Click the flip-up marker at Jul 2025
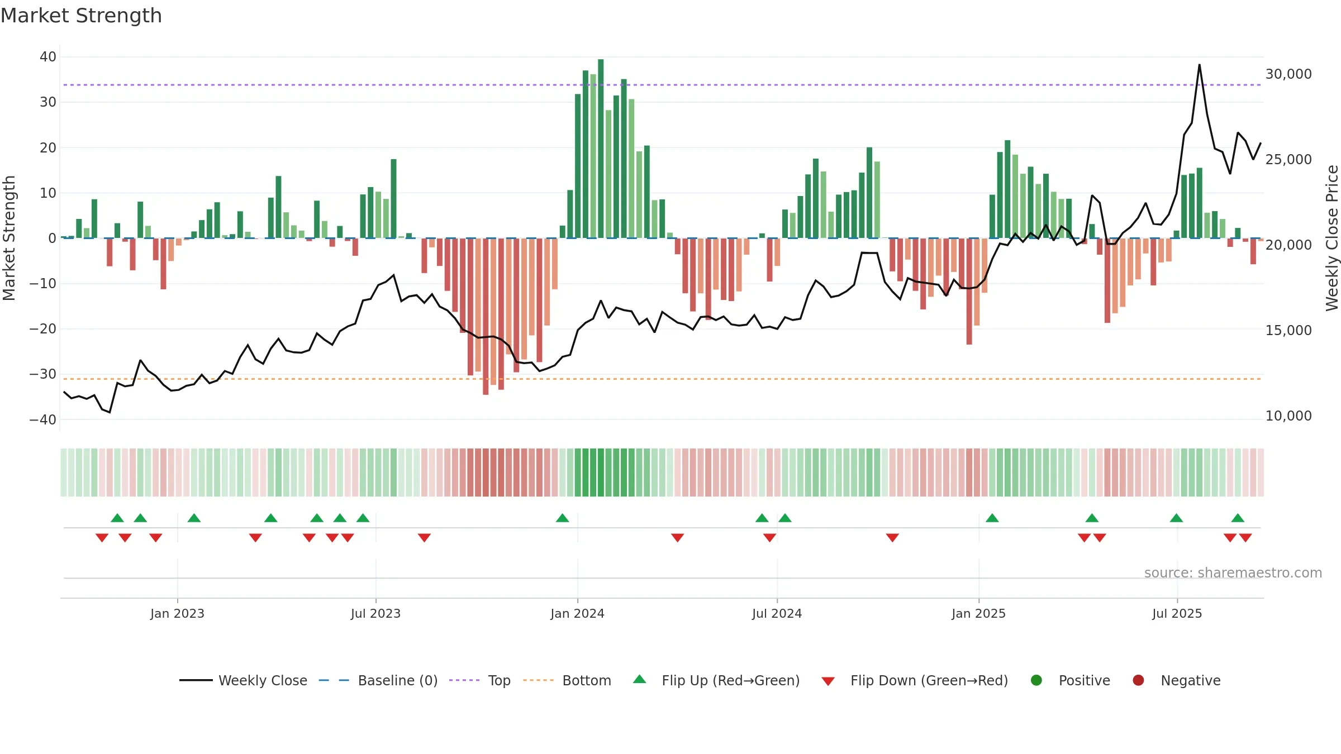Viewport: 1341px width, 754px height. click(x=1176, y=518)
